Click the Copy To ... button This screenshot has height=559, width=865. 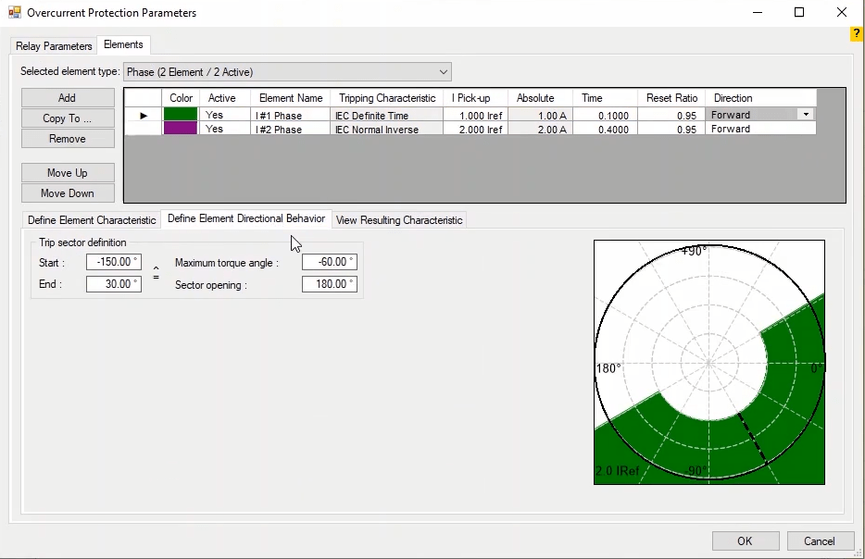[68, 118]
